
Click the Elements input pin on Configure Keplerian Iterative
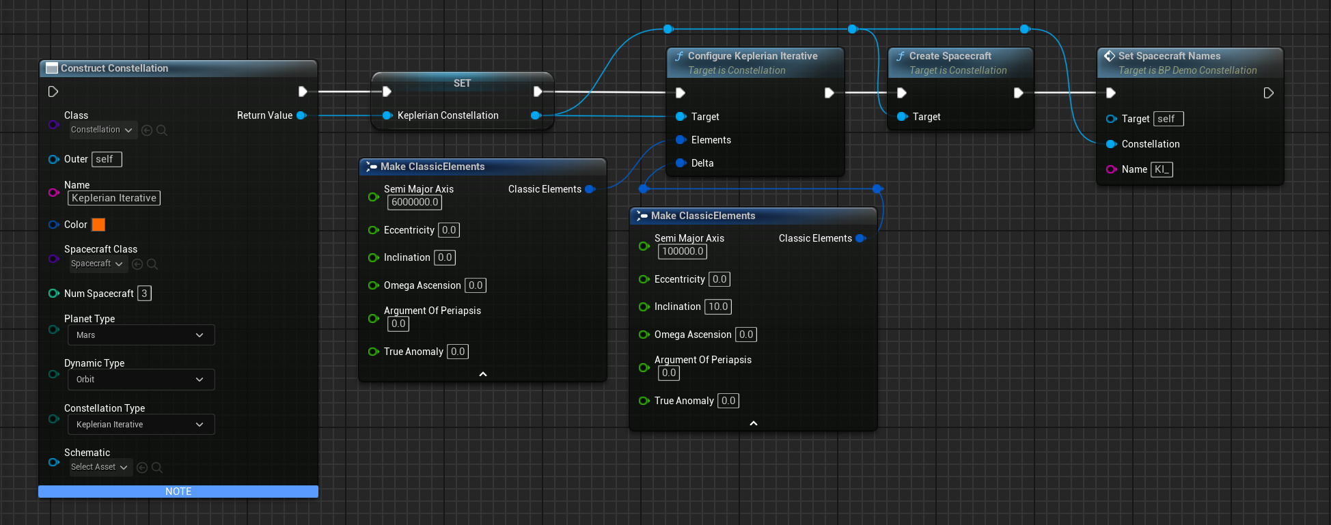point(681,140)
